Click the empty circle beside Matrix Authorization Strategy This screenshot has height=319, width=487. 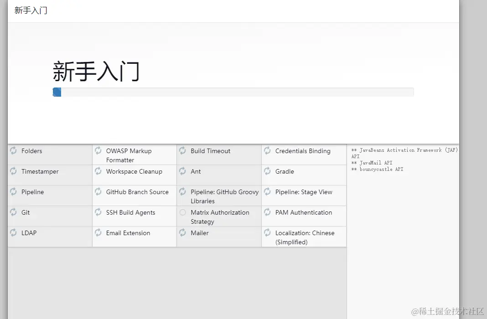coord(182,212)
